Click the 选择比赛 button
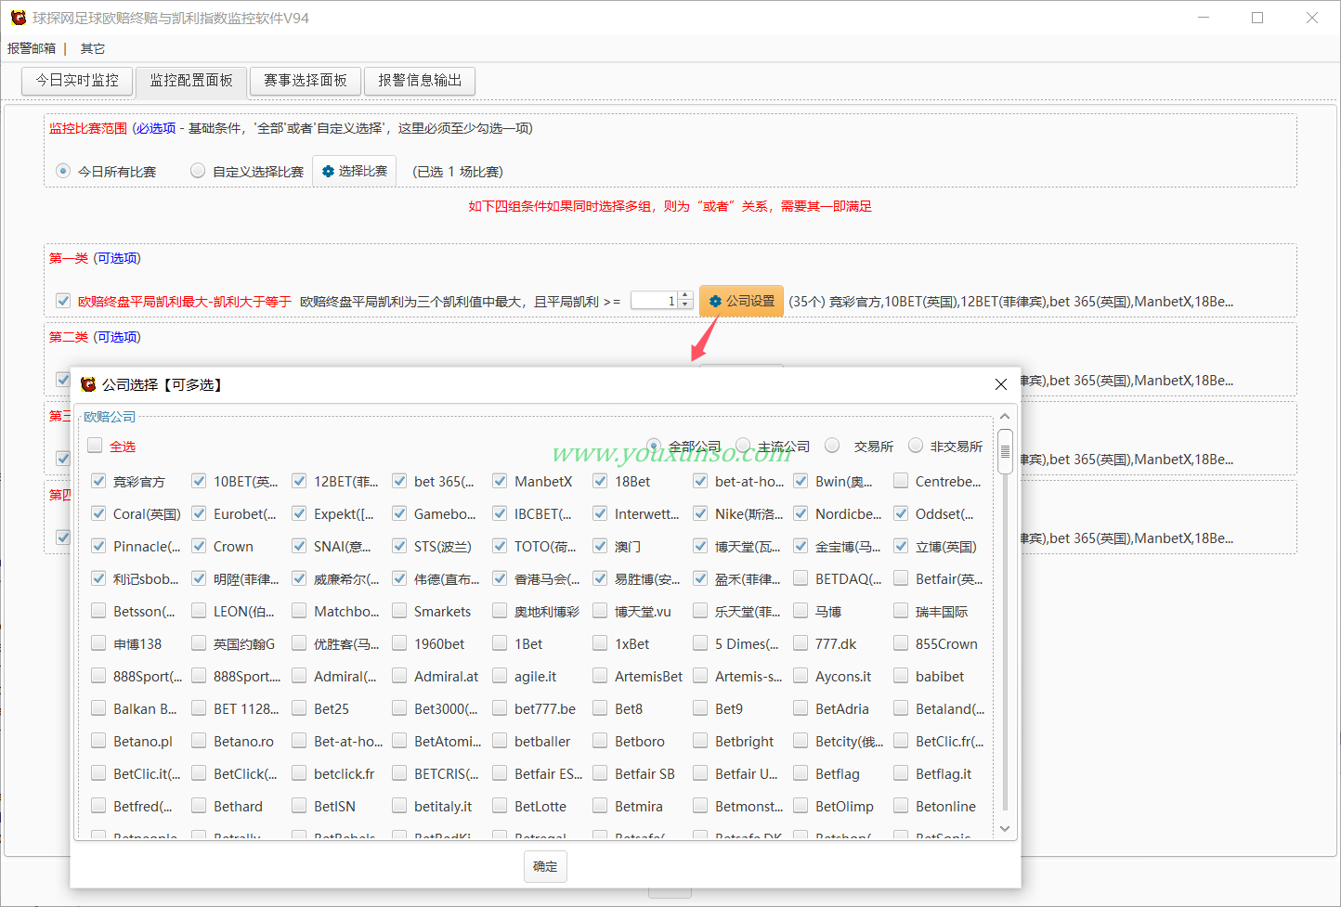The image size is (1341, 907). (x=354, y=172)
